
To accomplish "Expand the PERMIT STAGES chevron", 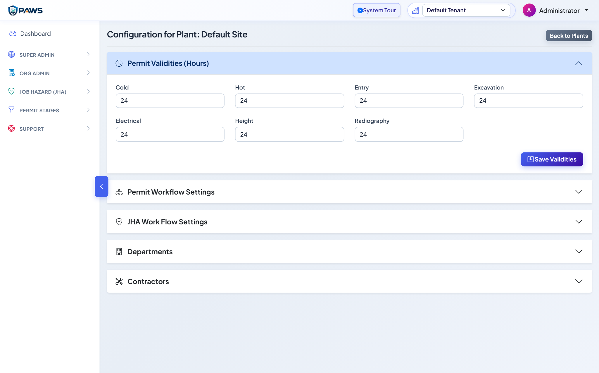I will click(x=88, y=110).
